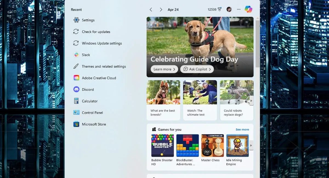Click the rewards points trophy icon
The width and height of the screenshot is (329, 178).
pos(220,10)
